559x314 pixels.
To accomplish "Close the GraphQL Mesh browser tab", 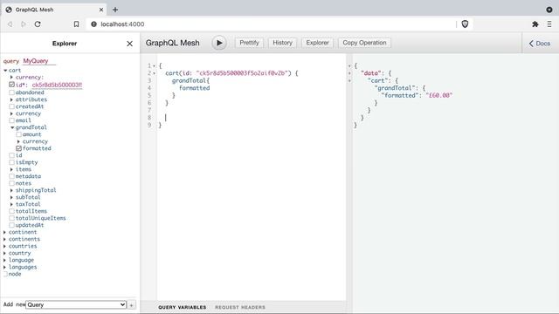I will 101,10.
